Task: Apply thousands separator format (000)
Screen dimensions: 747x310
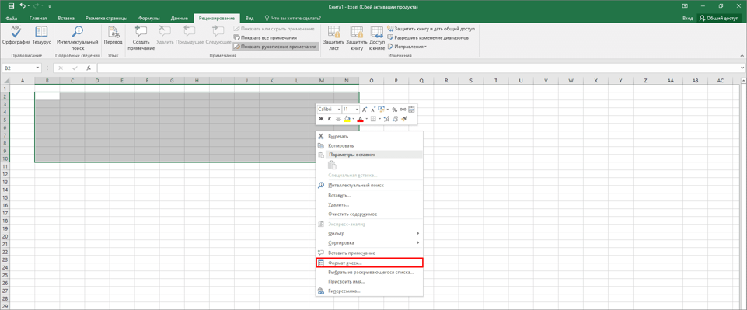Action: [x=403, y=110]
